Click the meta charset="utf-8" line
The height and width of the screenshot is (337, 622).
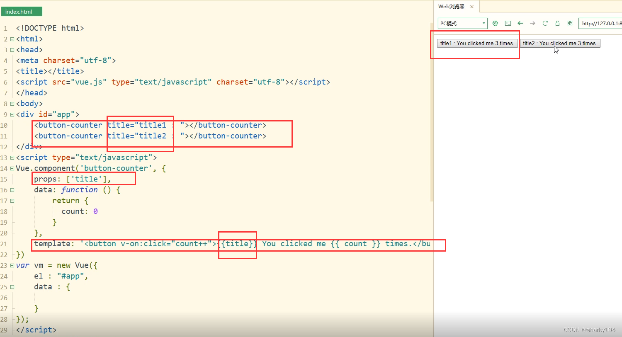tap(66, 61)
